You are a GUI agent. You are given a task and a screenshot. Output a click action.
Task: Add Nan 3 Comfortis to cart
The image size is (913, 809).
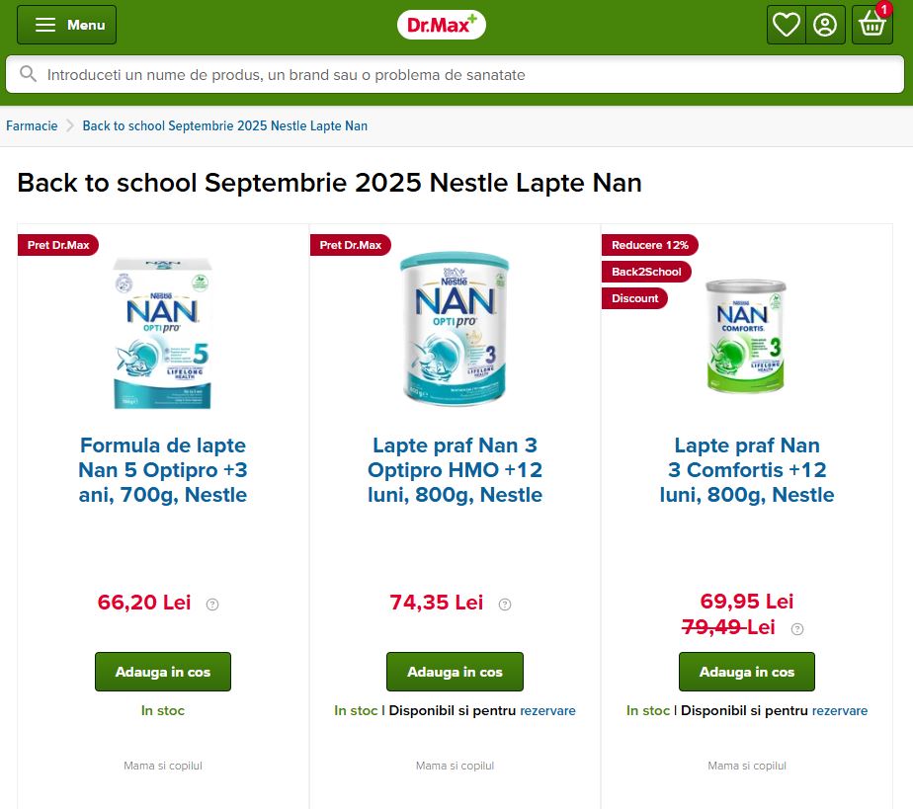click(x=746, y=672)
